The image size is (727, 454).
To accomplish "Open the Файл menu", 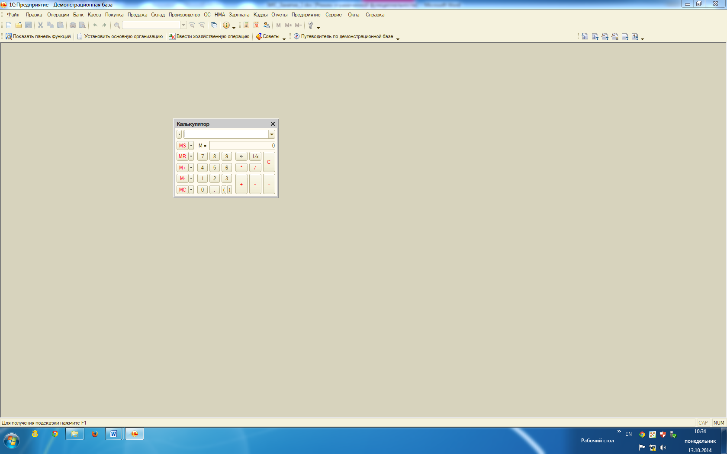I will (x=13, y=15).
